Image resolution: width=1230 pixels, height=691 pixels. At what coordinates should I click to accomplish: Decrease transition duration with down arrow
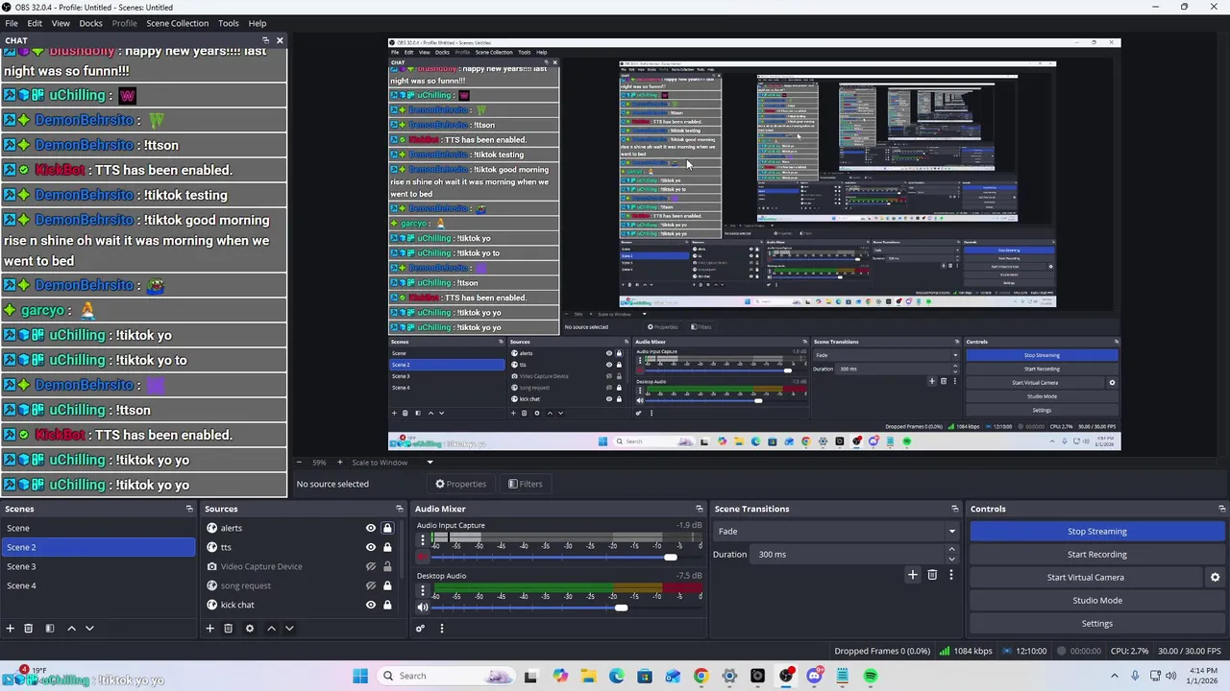[951, 559]
